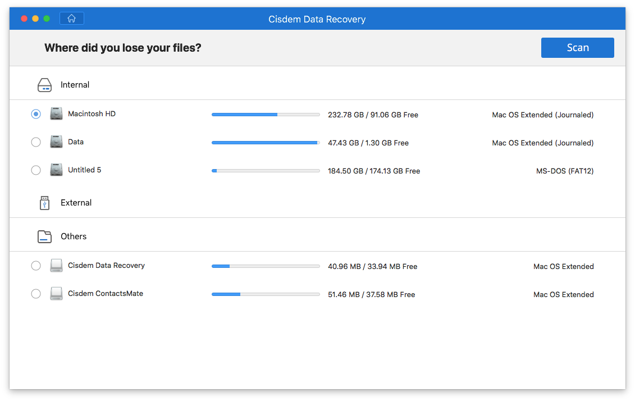Select the Cisdem ContactsMate radio button
635x401 pixels.
pyautogui.click(x=36, y=294)
